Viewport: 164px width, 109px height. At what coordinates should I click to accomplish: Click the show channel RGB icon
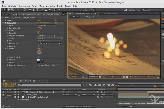coord(107,77)
